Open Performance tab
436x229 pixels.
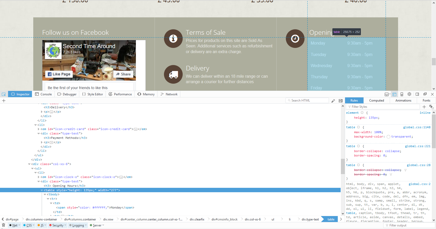120,94
